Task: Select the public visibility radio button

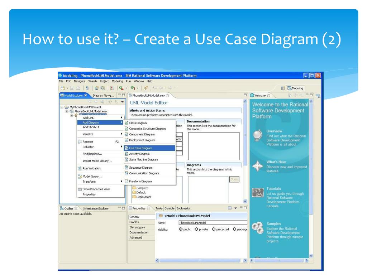Action: pos(181,229)
